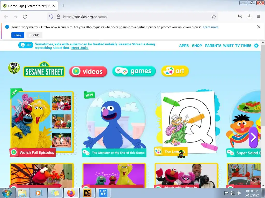Image resolution: width=265 pixels, height=198 pixels.
Task: Open the Friends with a Penguin video
Action: [x=186, y=175]
